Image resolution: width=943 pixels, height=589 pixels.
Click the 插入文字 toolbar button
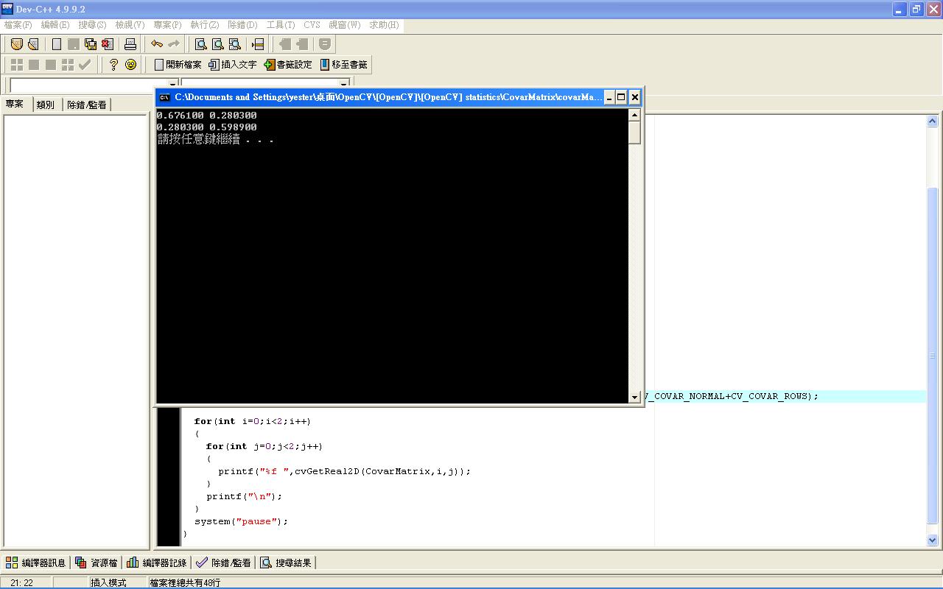pos(232,65)
